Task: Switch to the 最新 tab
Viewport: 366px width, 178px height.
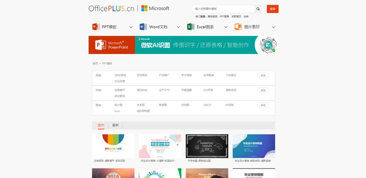Action: (116, 125)
